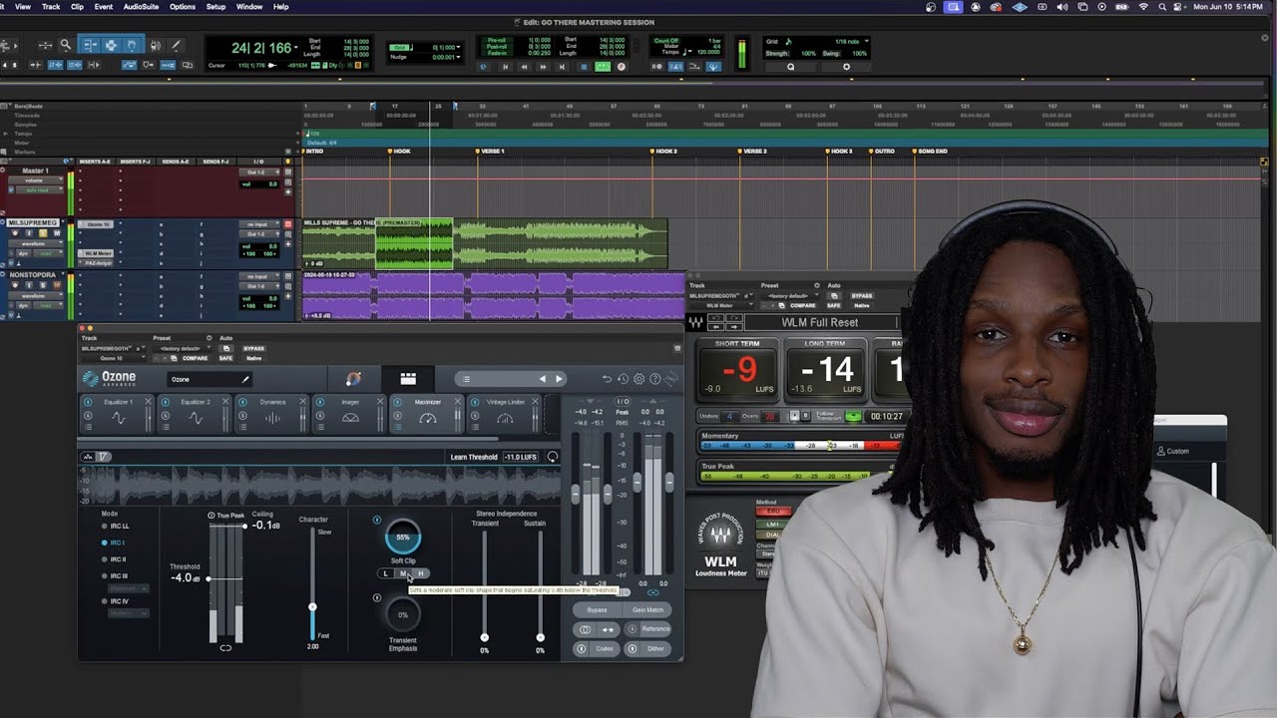
Task: Go to previous Ozone preset arrow
Action: tap(543, 379)
